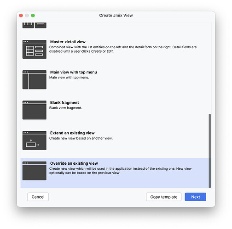232x229 pixels.
Task: Click the Override an existing view title
Action: pos(74,163)
